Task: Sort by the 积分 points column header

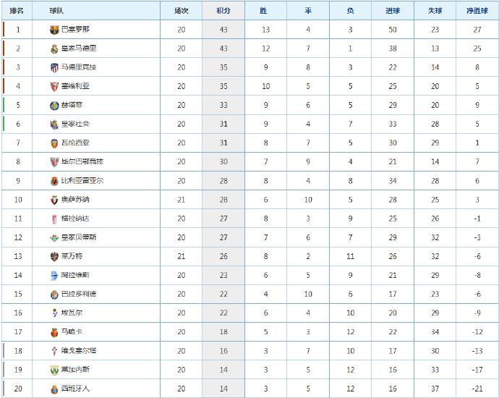Action: coord(223,11)
